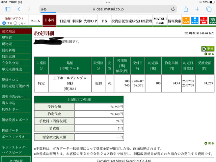Select 価格改善レポート in sidebar

pyautogui.click(x=15, y=120)
